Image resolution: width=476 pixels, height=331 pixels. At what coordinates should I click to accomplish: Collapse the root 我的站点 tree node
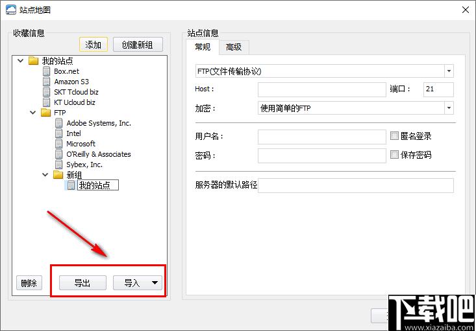[21, 61]
